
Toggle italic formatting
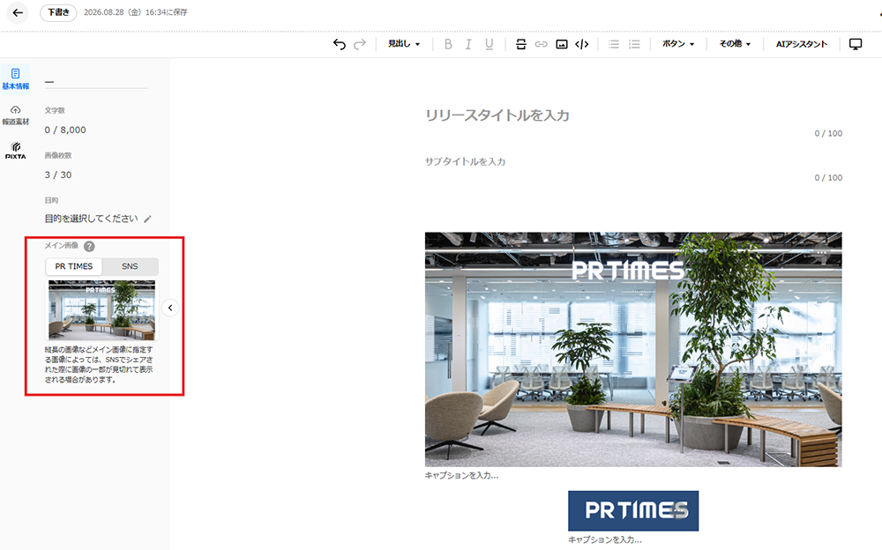[468, 44]
